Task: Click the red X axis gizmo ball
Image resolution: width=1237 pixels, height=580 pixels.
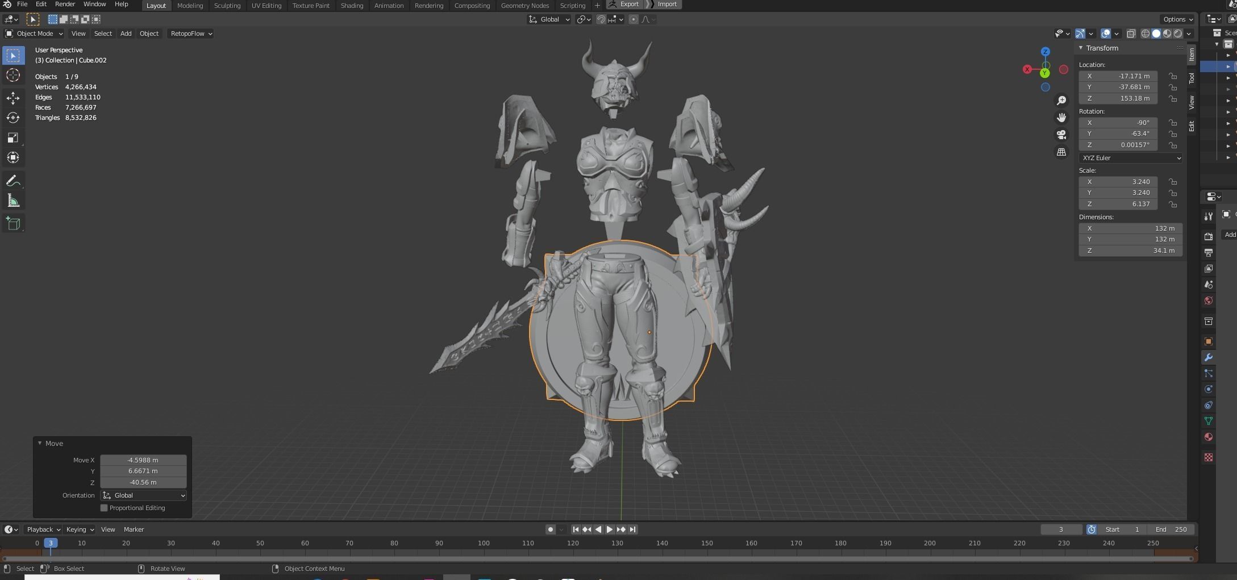Action: 1027,69
